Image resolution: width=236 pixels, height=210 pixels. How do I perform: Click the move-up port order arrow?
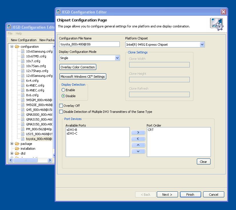pyautogui.click(x=138, y=145)
